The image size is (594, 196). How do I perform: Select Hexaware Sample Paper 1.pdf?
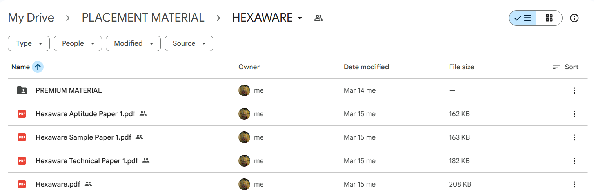(x=84, y=137)
